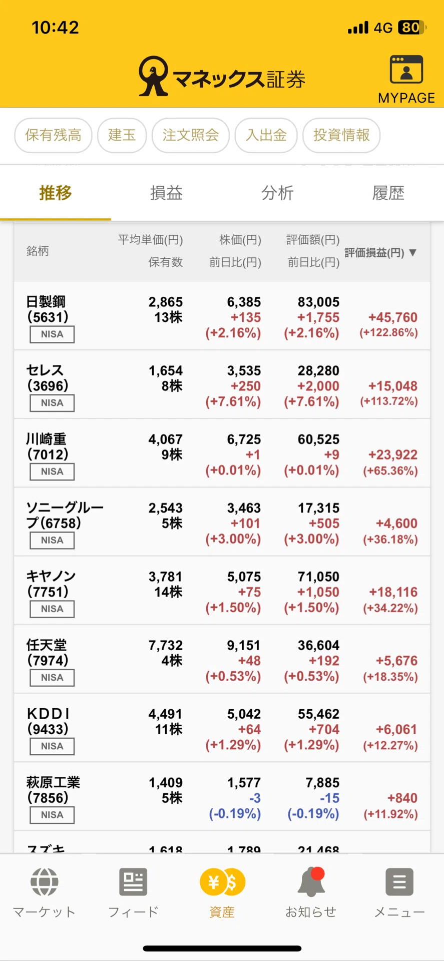The width and height of the screenshot is (444, 961).
Task: Select the 推移 tab
Action: click(56, 193)
